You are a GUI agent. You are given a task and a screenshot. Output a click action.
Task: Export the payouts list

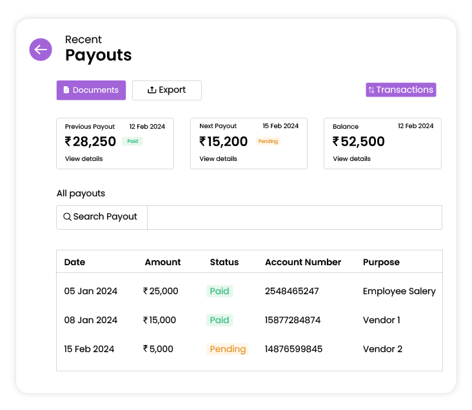coord(167,90)
